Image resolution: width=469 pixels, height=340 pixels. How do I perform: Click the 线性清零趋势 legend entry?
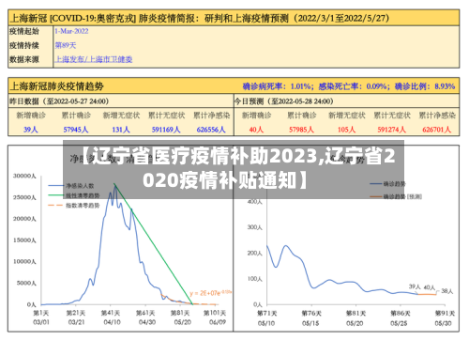(74, 195)
